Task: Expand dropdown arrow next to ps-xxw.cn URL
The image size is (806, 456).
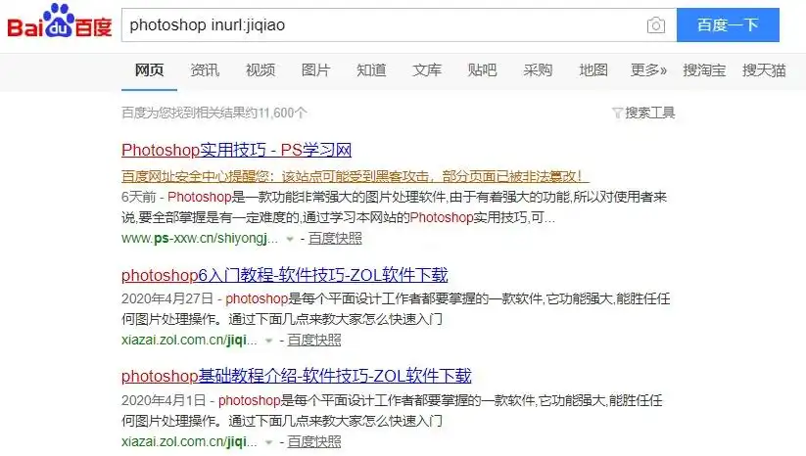Action: (x=289, y=238)
